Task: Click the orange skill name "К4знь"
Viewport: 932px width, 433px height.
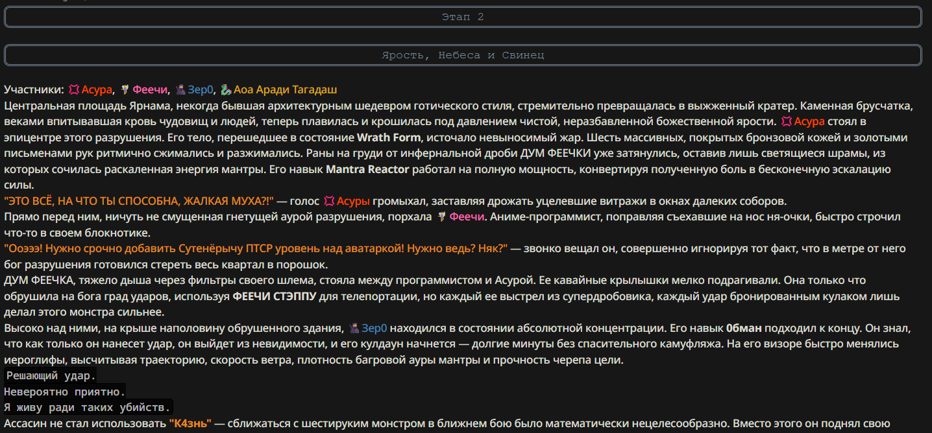Action: (190, 423)
